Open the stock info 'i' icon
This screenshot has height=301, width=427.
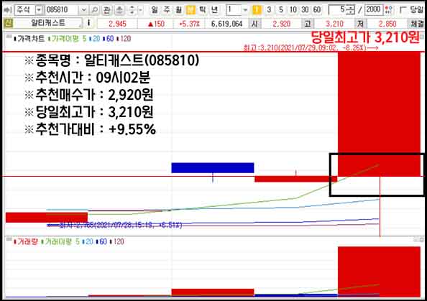pos(88,23)
